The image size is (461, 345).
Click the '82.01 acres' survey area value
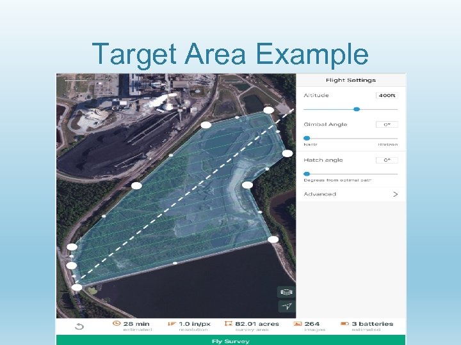257,324
